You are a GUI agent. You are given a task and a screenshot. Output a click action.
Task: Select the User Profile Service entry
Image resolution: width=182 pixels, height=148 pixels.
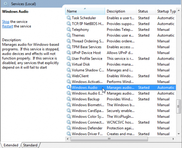[87, 59]
